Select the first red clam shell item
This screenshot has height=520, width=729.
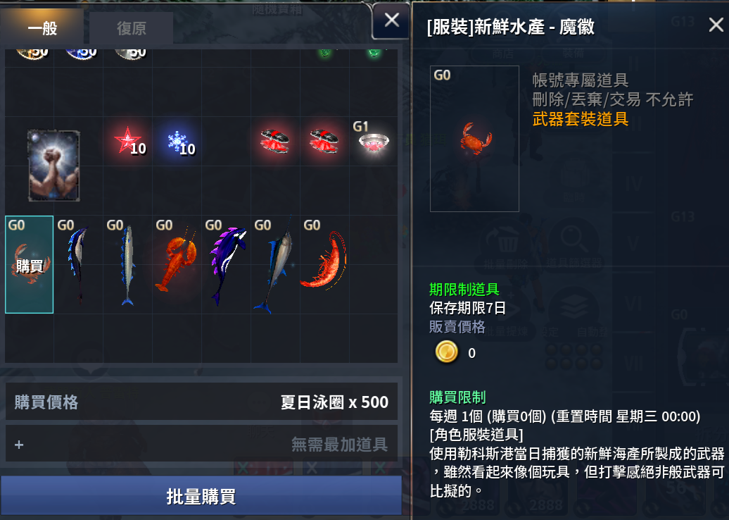tap(275, 142)
